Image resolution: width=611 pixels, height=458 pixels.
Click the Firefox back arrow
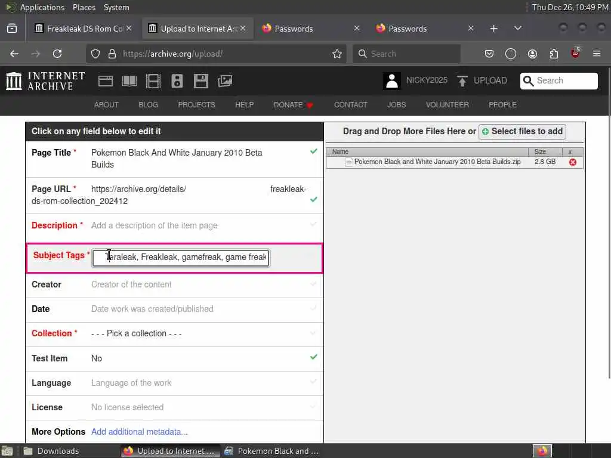tap(14, 54)
